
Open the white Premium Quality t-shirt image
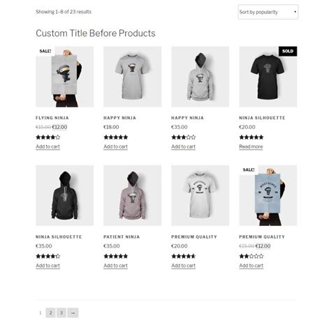click(200, 195)
